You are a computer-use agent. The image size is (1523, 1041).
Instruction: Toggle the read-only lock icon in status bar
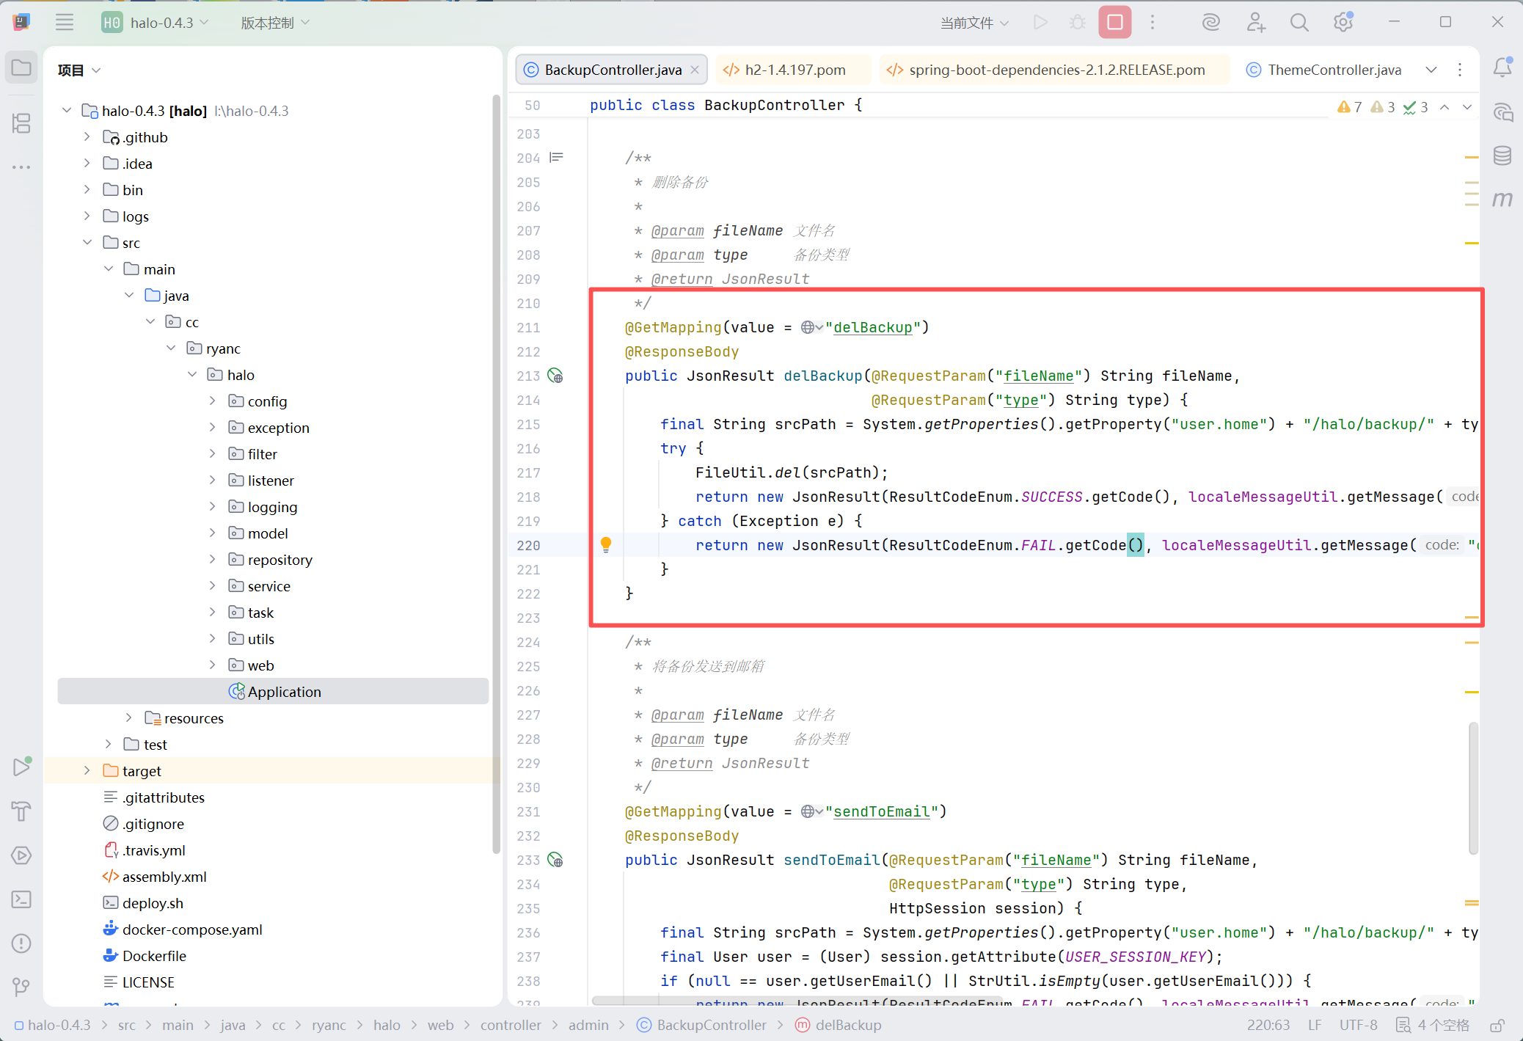[1497, 1025]
